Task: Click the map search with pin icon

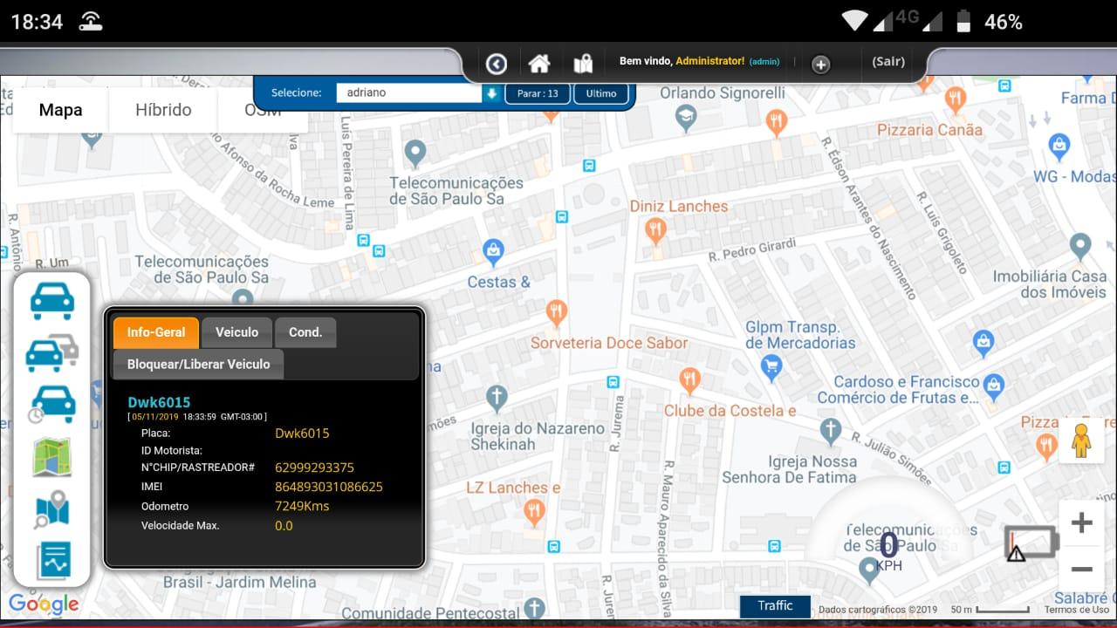Action: [52, 510]
